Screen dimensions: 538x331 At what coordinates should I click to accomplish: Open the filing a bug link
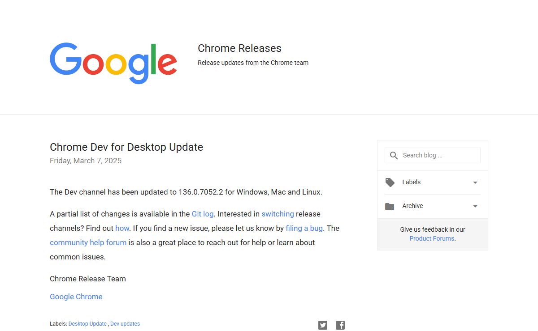304,228
